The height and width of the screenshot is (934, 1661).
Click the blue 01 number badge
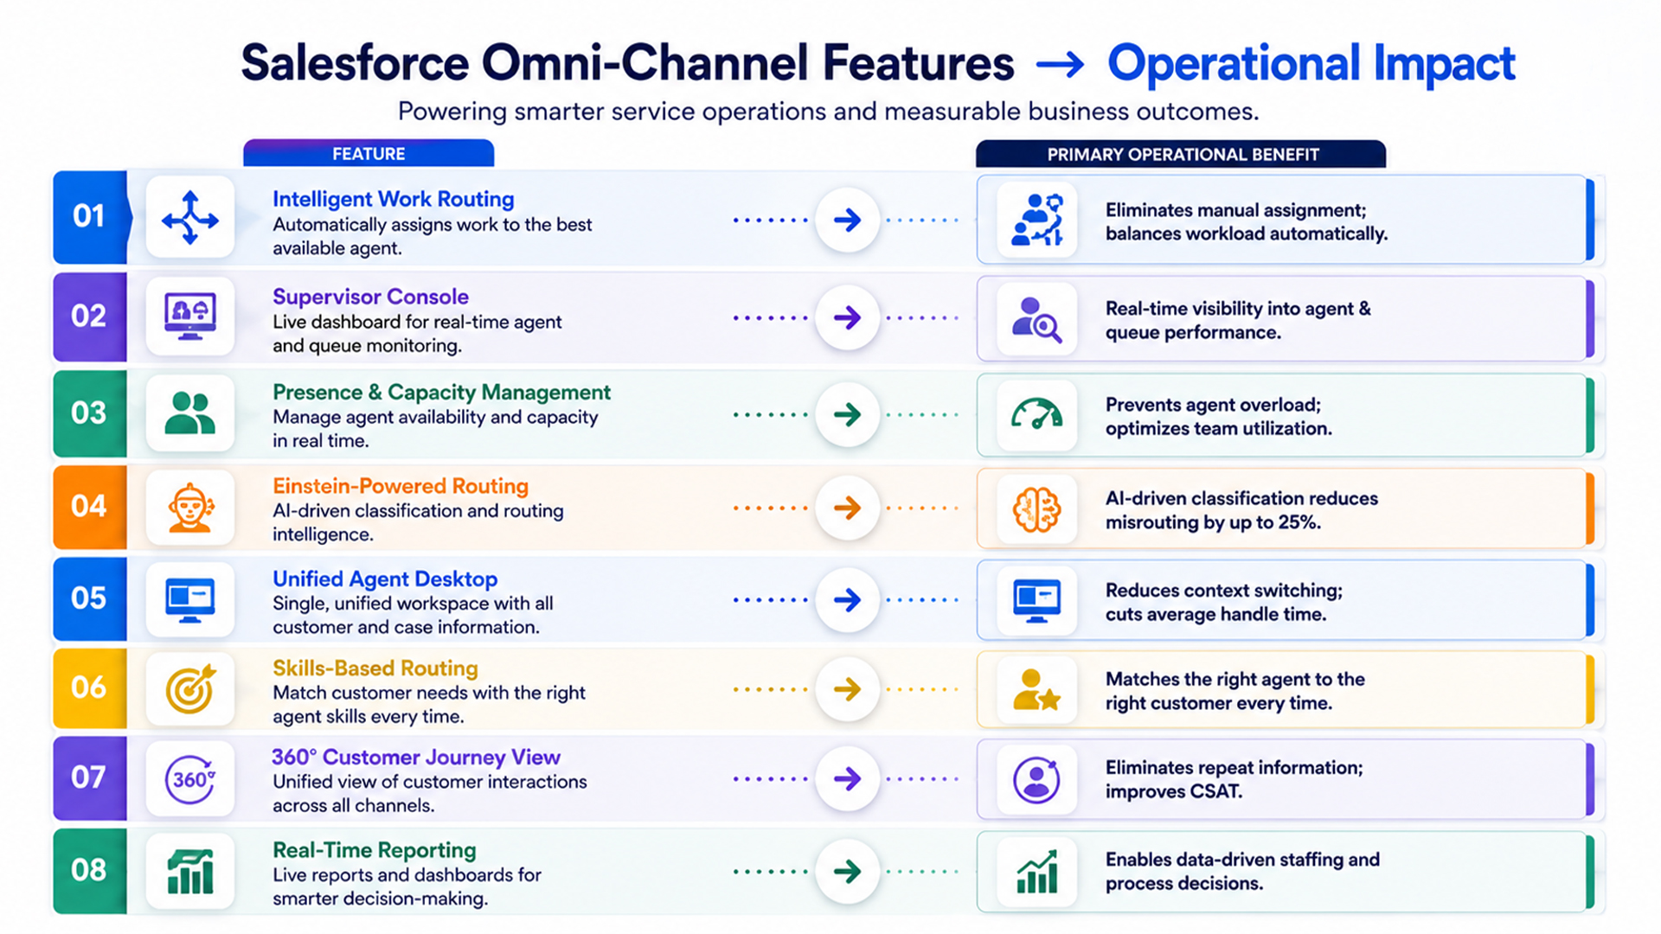coord(90,217)
